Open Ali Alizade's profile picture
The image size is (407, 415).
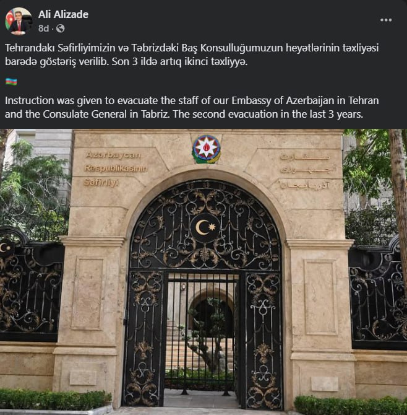tap(19, 21)
